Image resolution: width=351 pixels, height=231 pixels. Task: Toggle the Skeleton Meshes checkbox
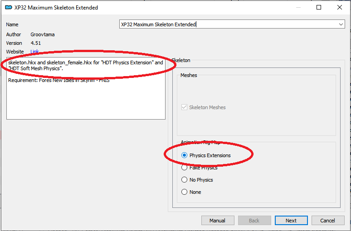click(x=184, y=107)
